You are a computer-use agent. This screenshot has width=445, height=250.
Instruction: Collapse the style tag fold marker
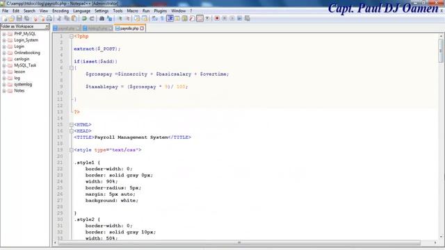pos(72,150)
